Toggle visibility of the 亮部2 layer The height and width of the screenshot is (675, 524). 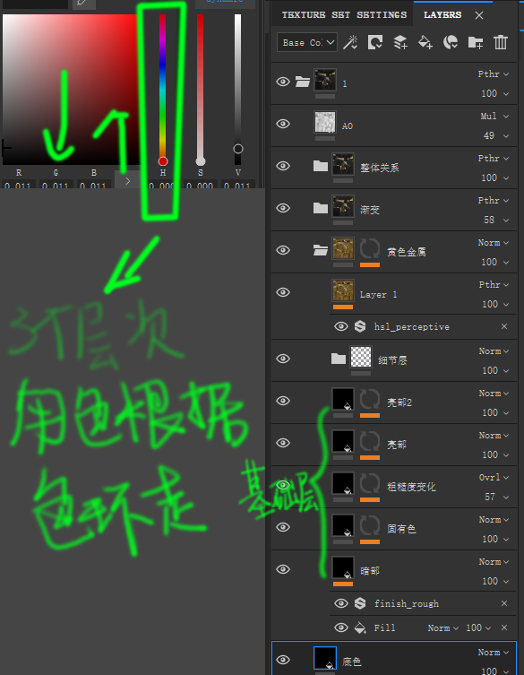click(283, 401)
